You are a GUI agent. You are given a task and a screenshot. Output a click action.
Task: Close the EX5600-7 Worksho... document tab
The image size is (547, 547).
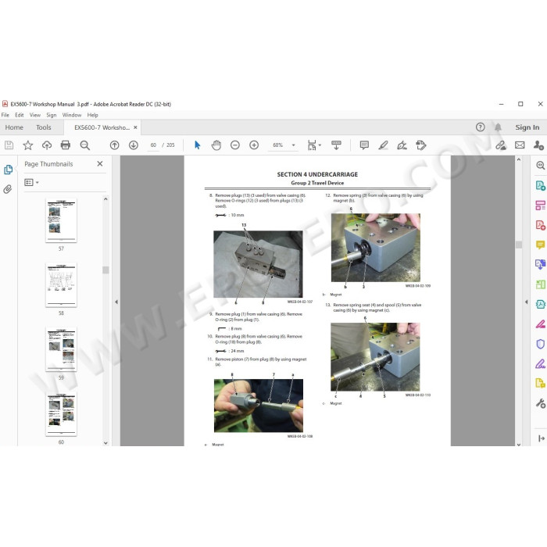[x=135, y=127]
